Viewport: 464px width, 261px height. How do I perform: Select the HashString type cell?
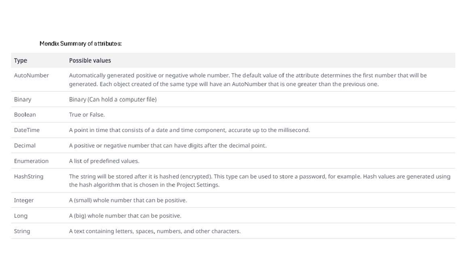click(28, 176)
